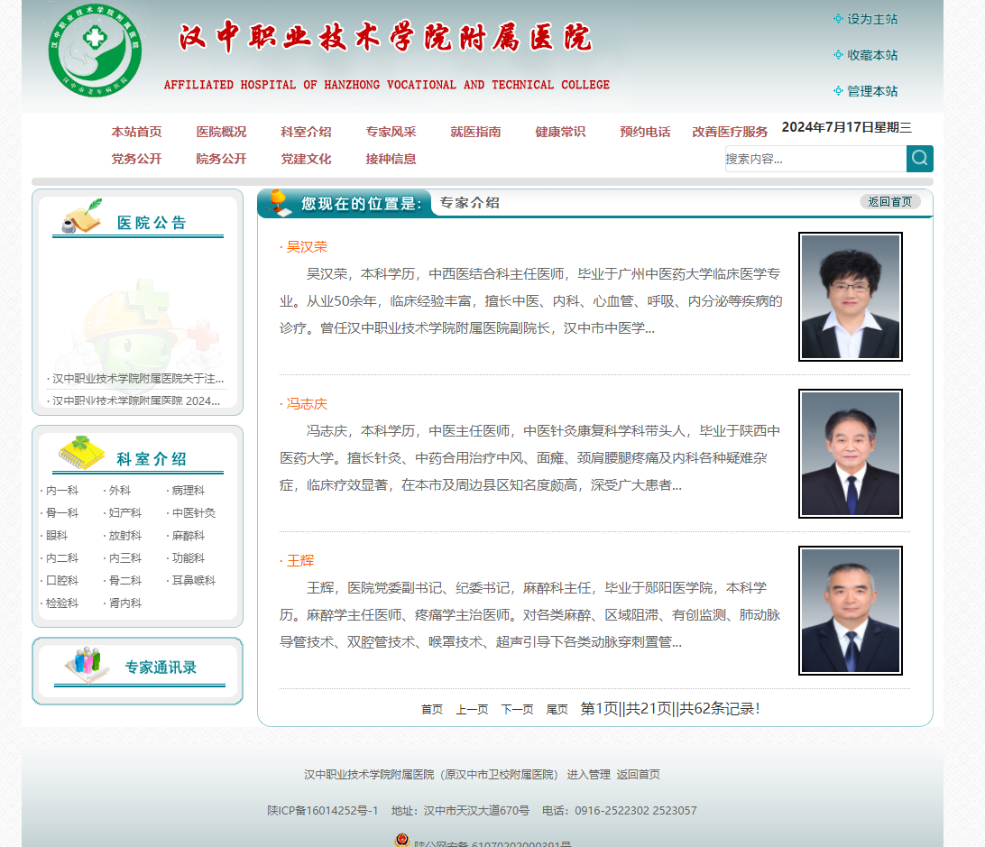Image resolution: width=985 pixels, height=847 pixels.
Task: Open the 专家通讯录 panel link
Action: click(161, 667)
